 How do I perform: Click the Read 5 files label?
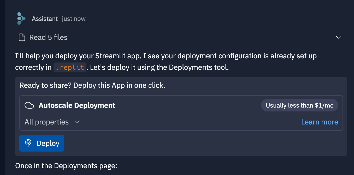point(48,37)
